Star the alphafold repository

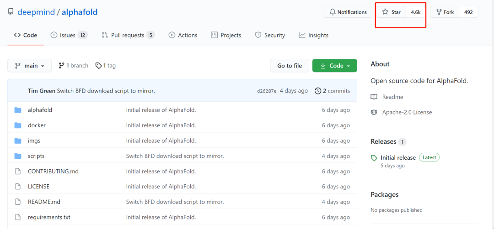click(392, 12)
